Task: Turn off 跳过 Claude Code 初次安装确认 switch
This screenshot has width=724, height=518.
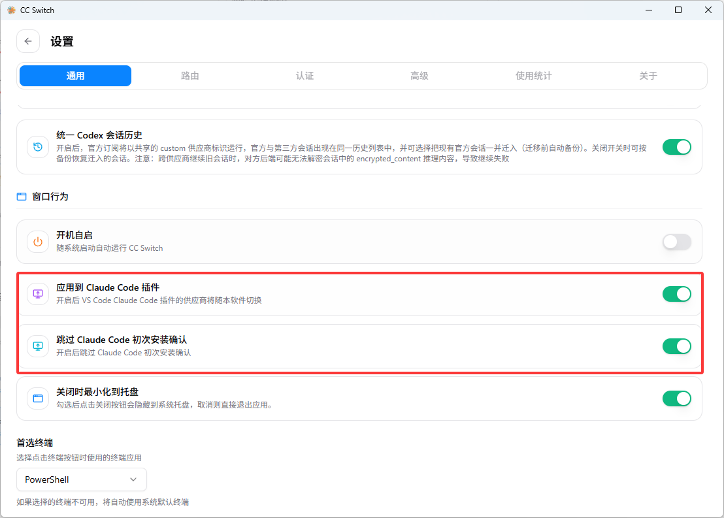Action: click(x=676, y=346)
